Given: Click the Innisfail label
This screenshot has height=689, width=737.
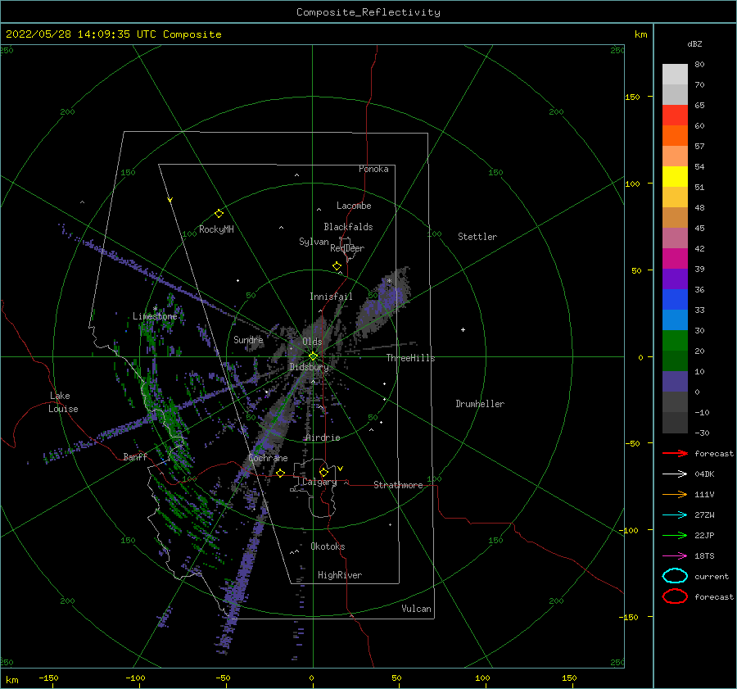Looking at the screenshot, I should (x=331, y=297).
